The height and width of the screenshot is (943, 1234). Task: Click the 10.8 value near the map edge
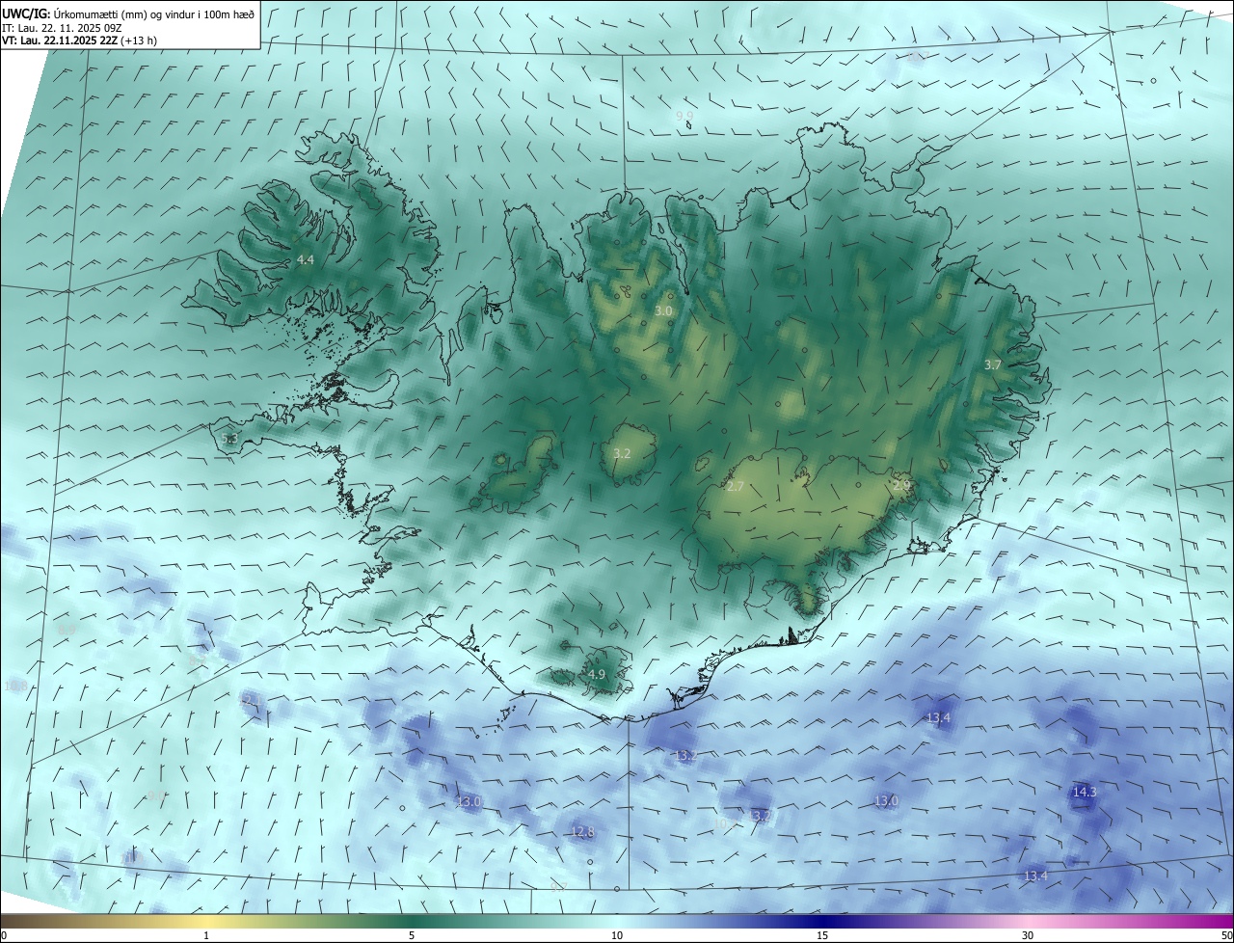[x=15, y=687]
